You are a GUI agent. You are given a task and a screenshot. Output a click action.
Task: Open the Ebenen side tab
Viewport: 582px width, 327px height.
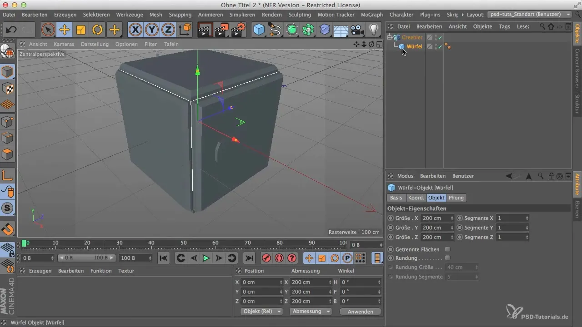tap(577, 209)
